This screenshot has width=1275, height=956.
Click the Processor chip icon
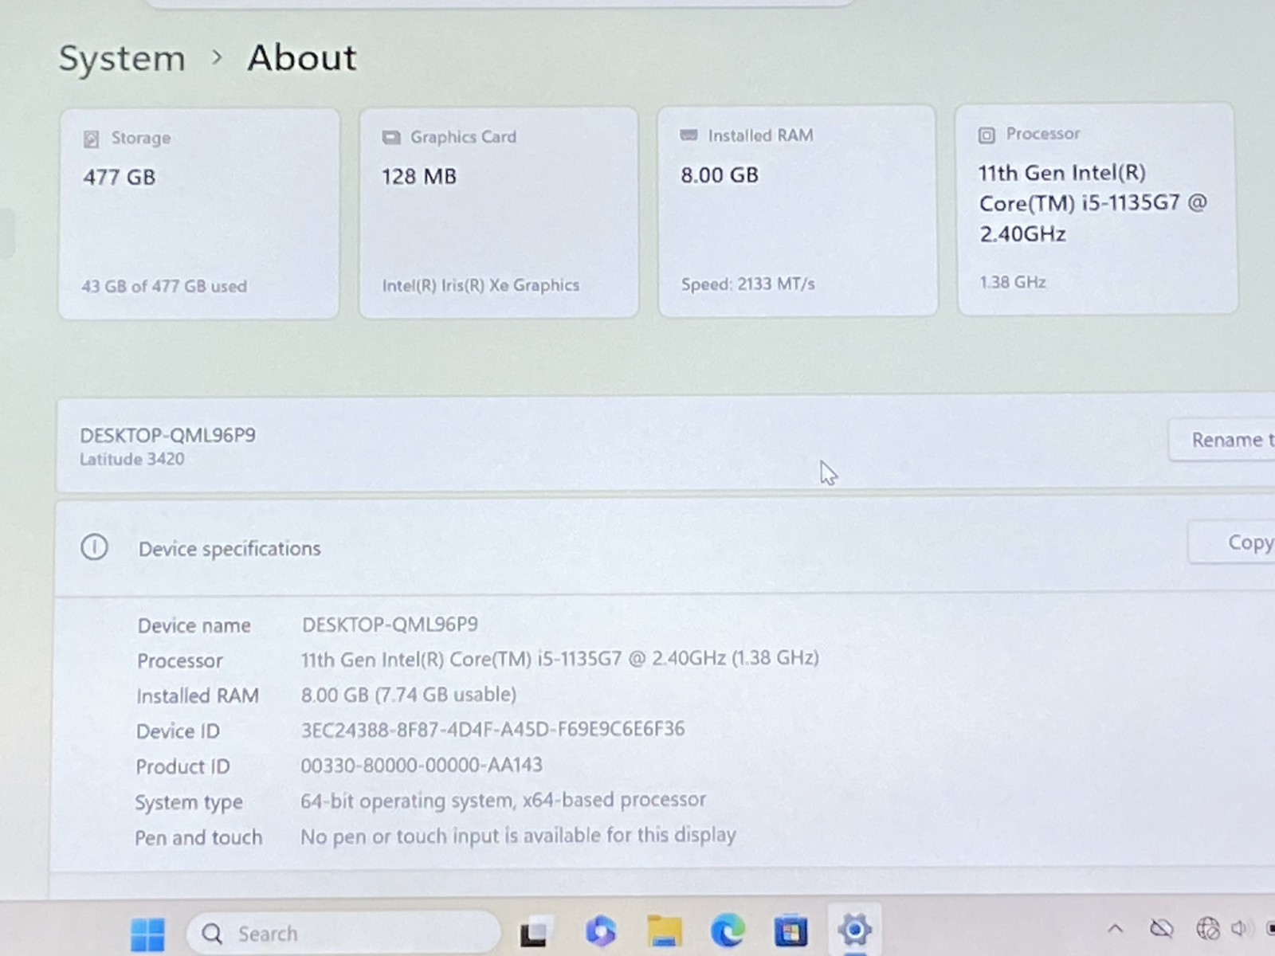pyautogui.click(x=987, y=135)
